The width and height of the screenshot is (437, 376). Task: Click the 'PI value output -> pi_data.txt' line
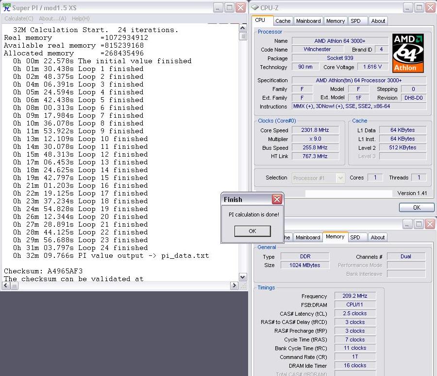pos(111,255)
